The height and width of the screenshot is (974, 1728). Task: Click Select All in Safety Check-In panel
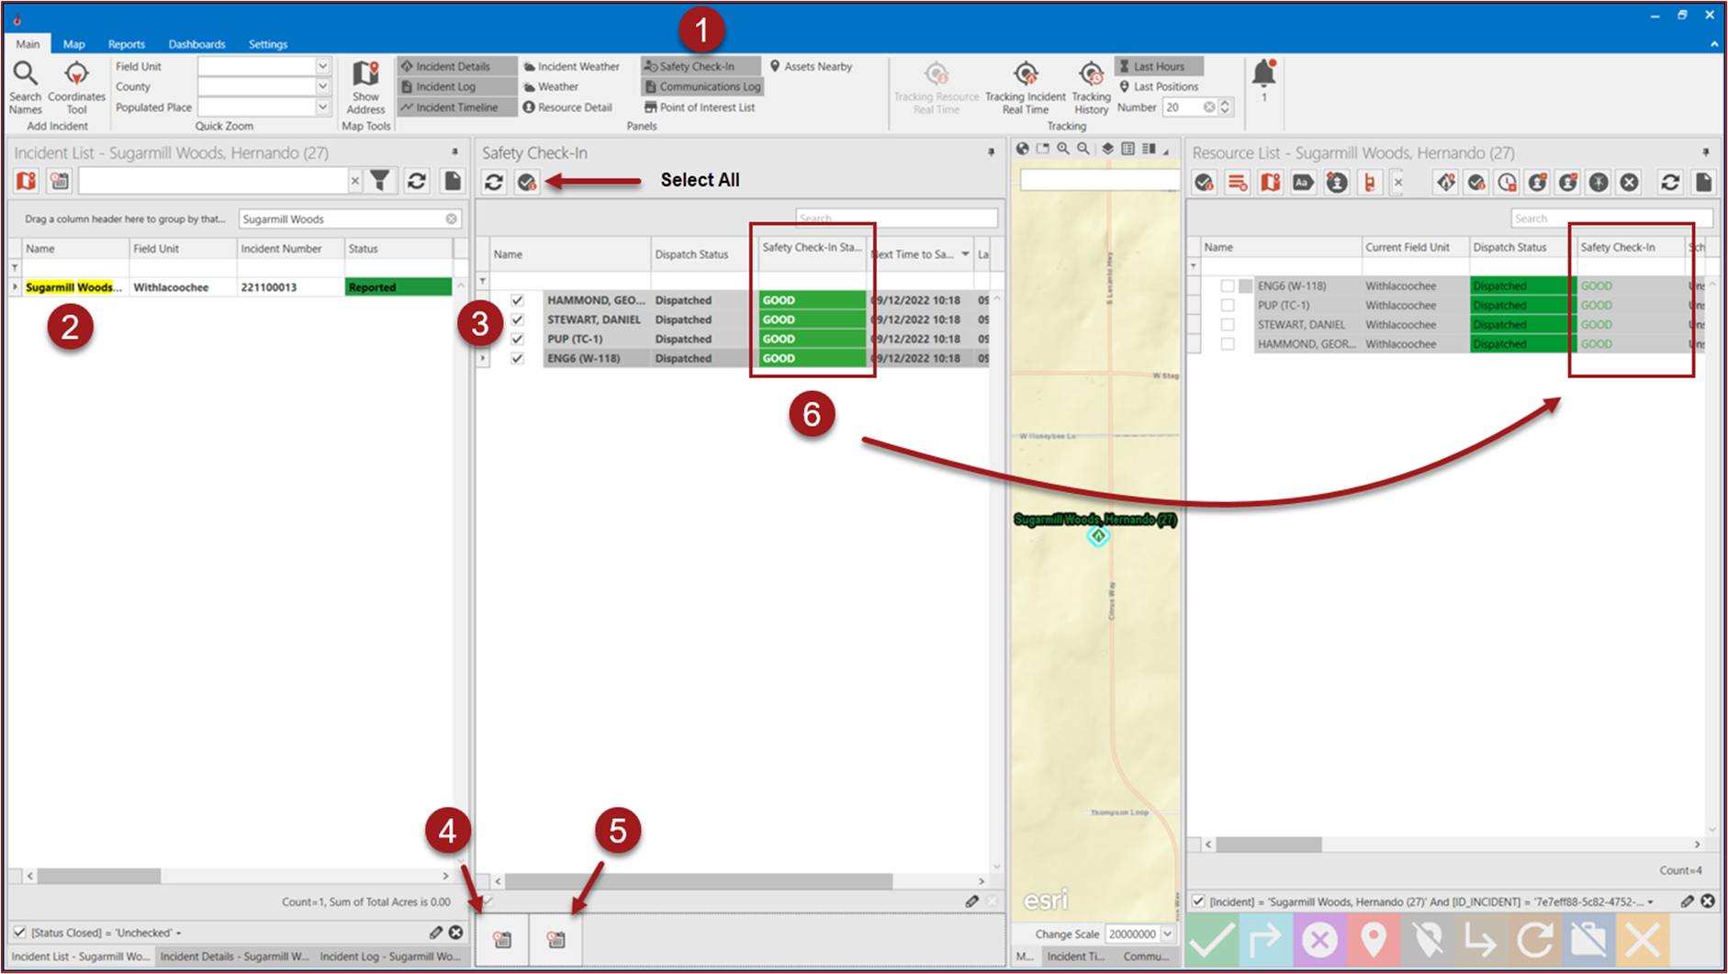click(x=526, y=182)
